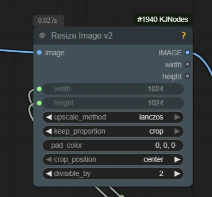Click the green width input connector dot
Screen dimensions: 212x197
point(39,89)
